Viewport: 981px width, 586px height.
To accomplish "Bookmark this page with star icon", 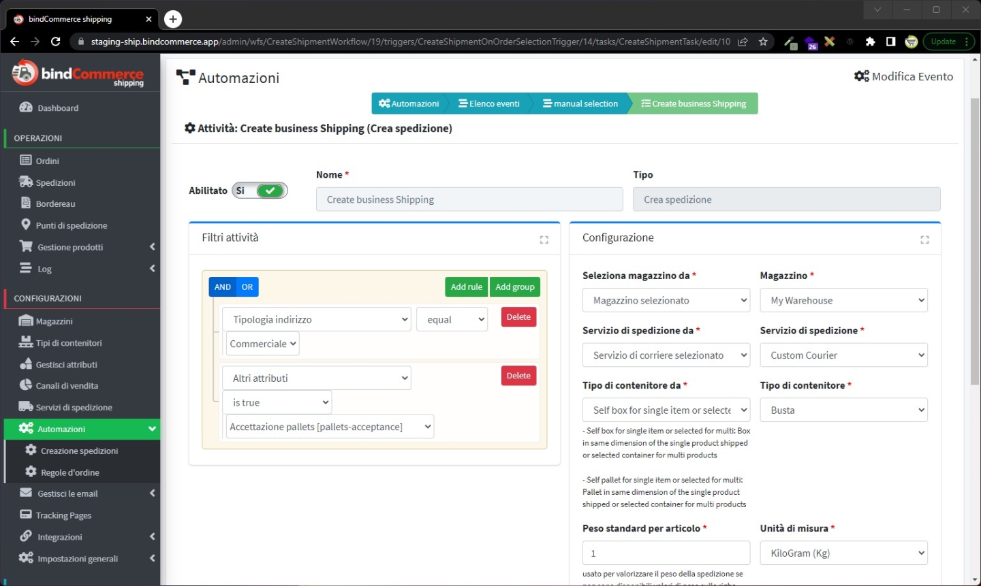I will pos(763,42).
